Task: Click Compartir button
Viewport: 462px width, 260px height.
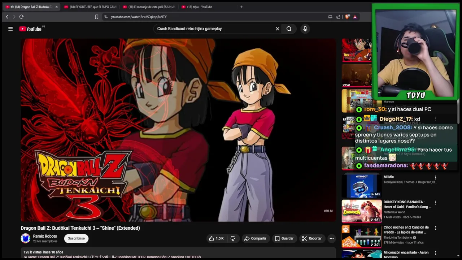Action: pos(255,238)
